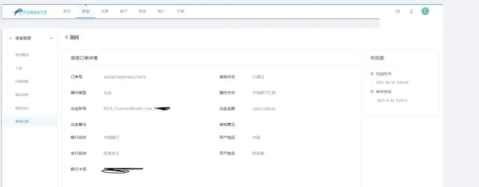Image resolution: width=479 pixels, height=187 pixels.
Task: Click the USD31,000.00 withdrawal amount
Action: click(x=264, y=109)
